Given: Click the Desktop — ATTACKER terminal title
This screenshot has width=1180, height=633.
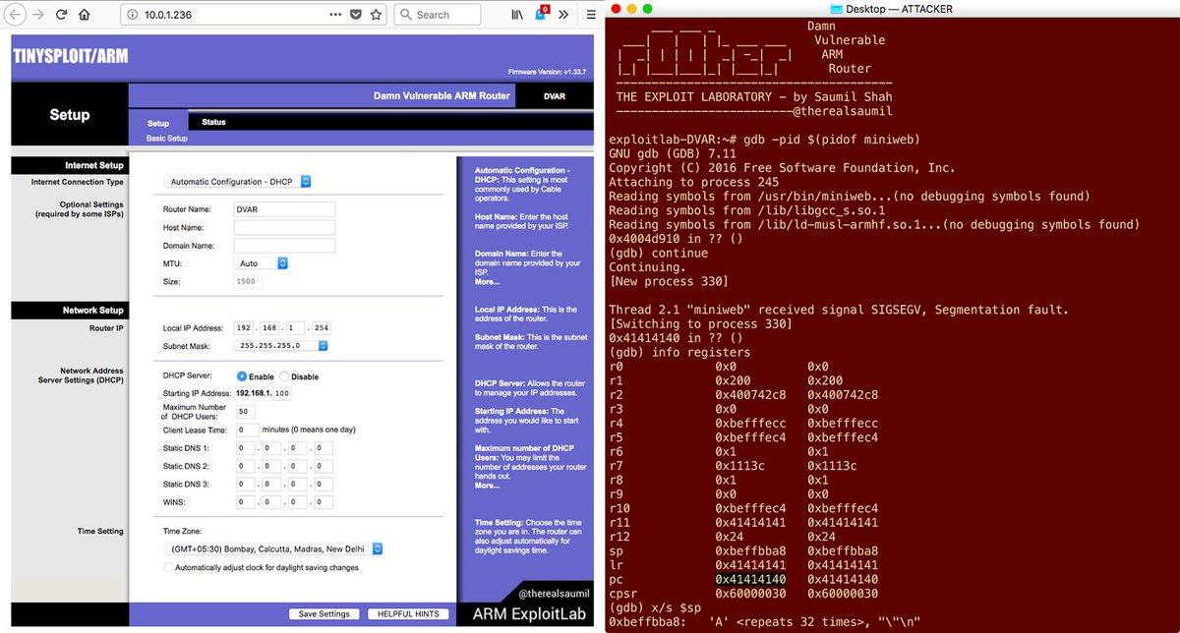Looking at the screenshot, I should coord(900,9).
